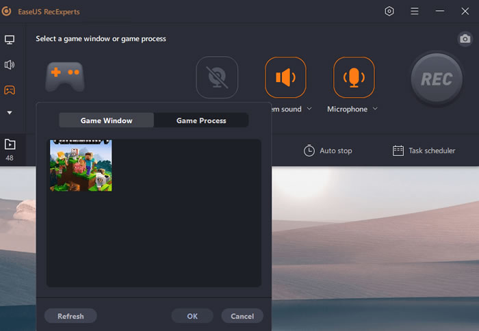Cancel the game selection dialog
The width and height of the screenshot is (479, 331).
pos(242,316)
